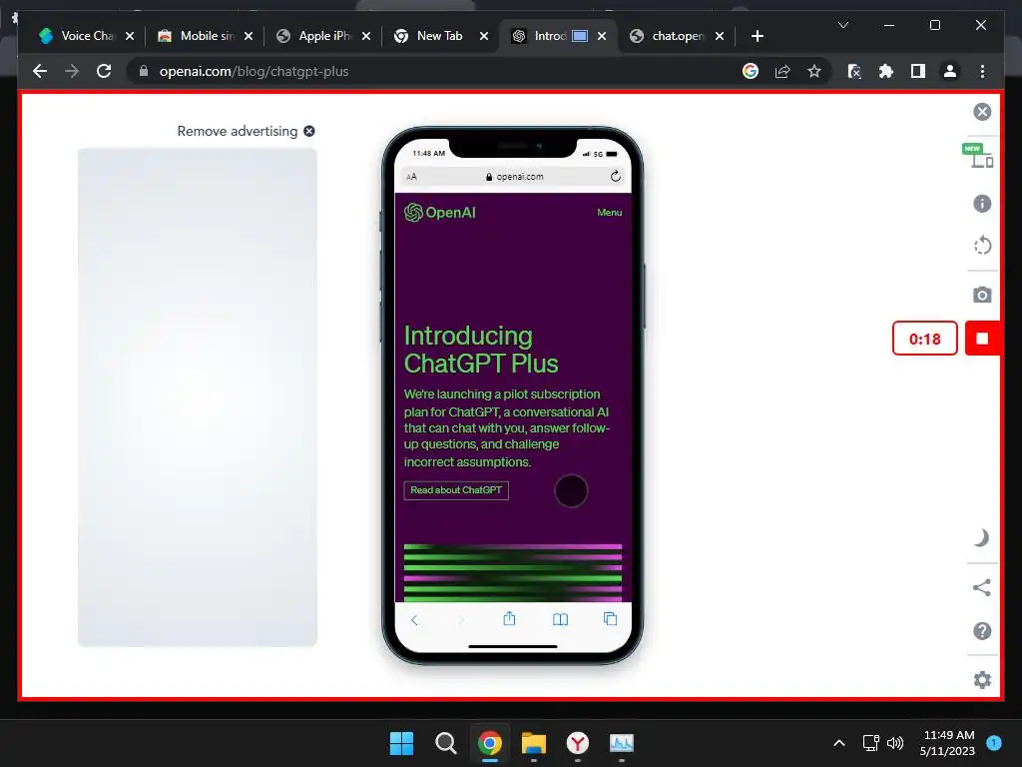1022x767 pixels.
Task: Reload the page in Chrome
Action: [104, 71]
